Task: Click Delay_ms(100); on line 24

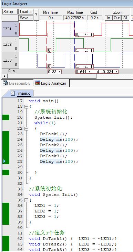Action: tap(59, 139)
